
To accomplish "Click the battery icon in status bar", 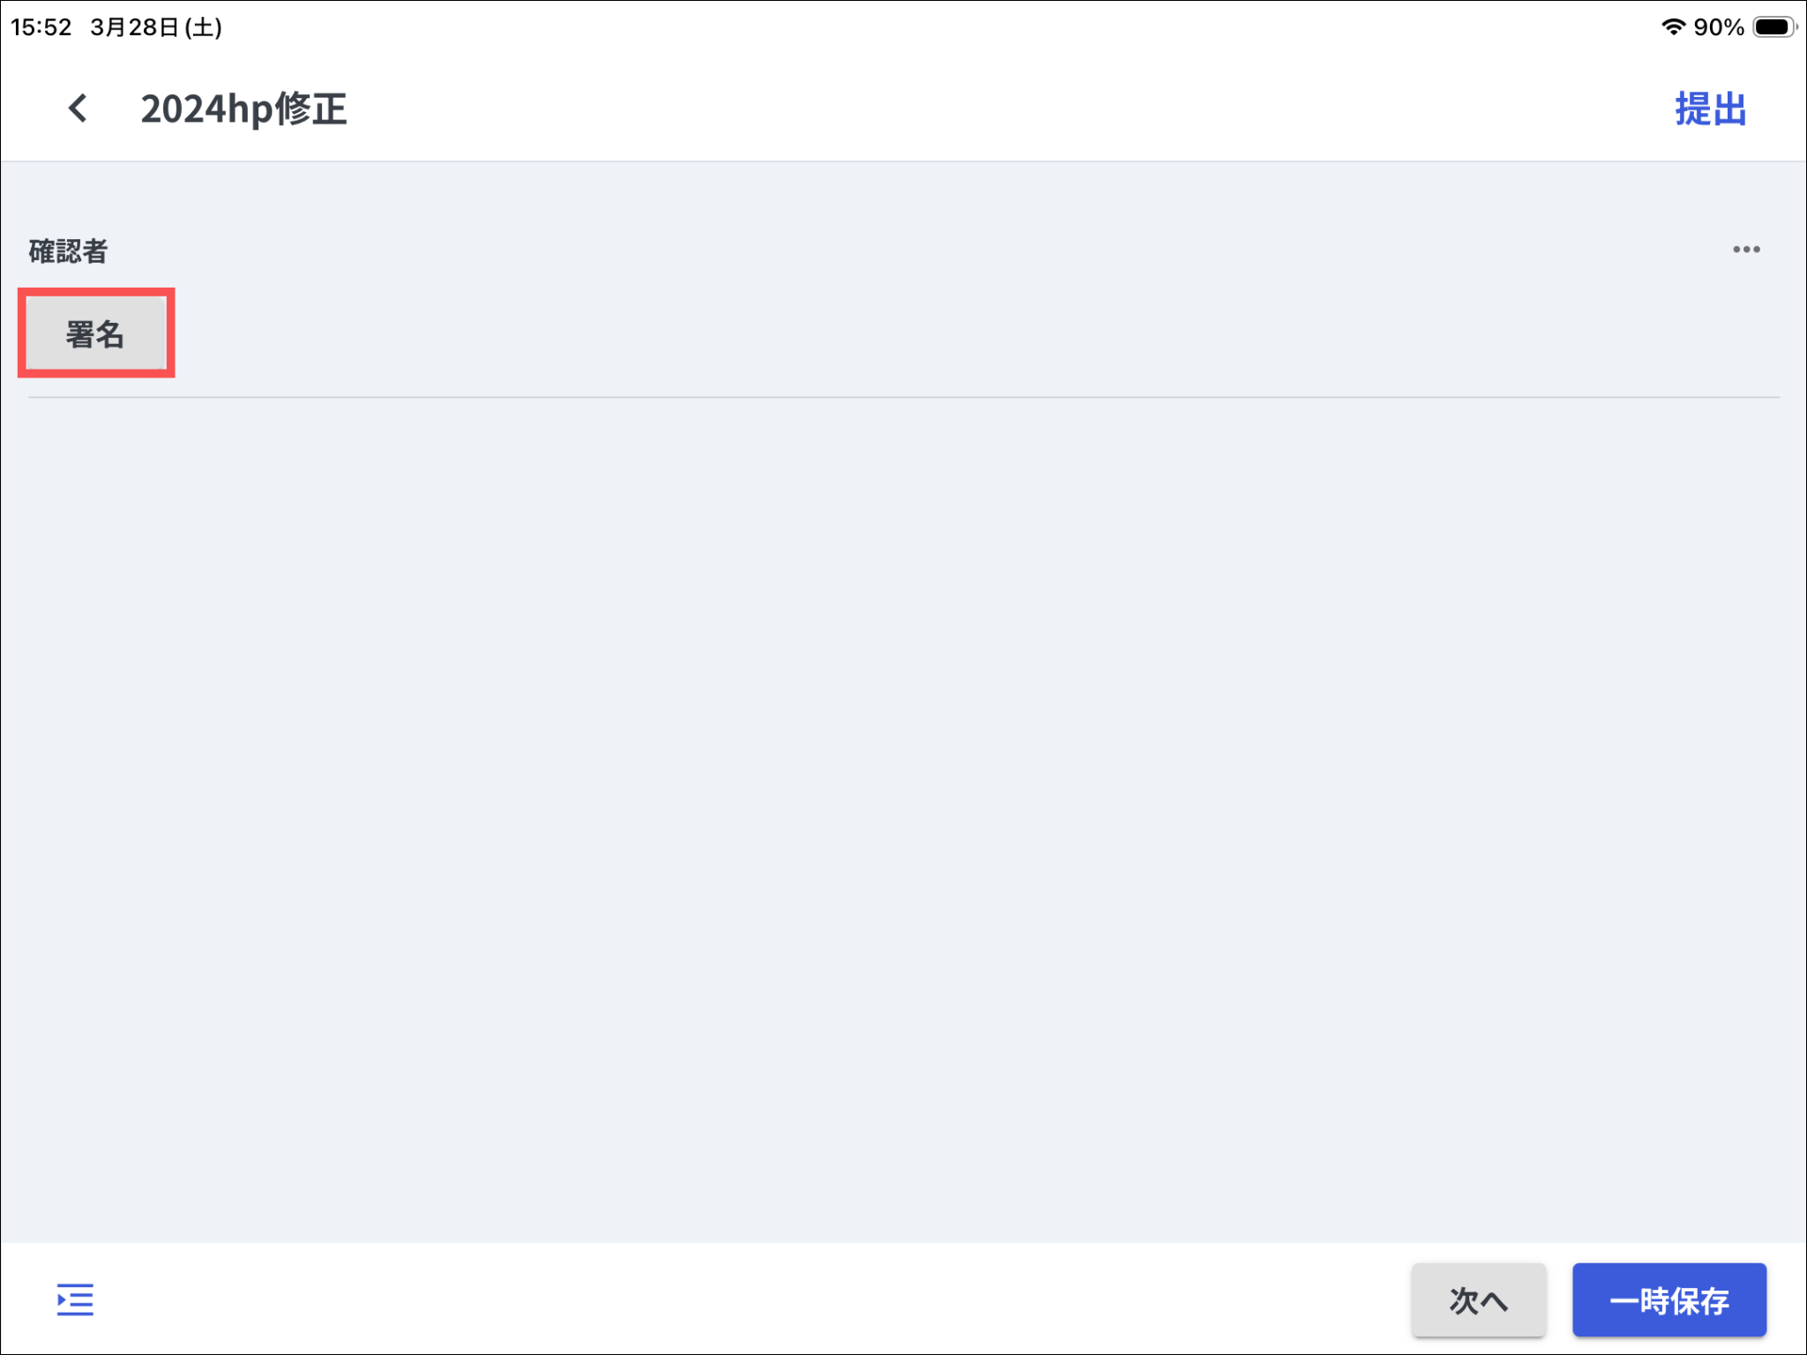I will click(1773, 26).
